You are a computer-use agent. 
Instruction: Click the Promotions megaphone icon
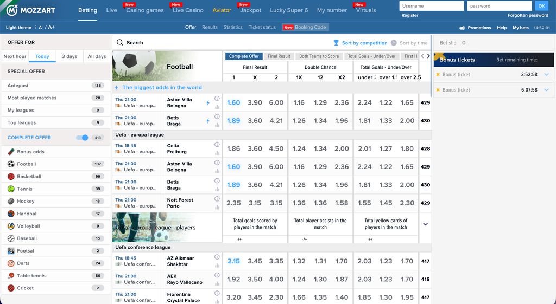pos(462,28)
